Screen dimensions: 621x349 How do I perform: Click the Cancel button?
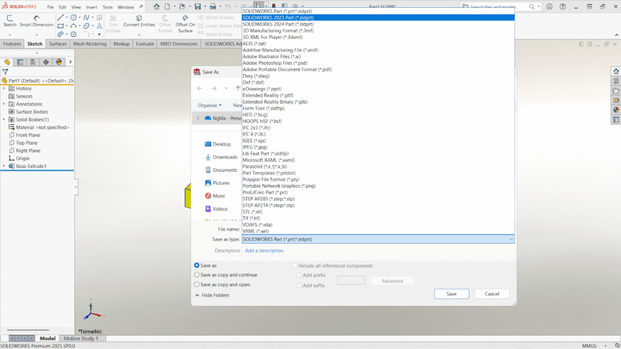(492, 294)
